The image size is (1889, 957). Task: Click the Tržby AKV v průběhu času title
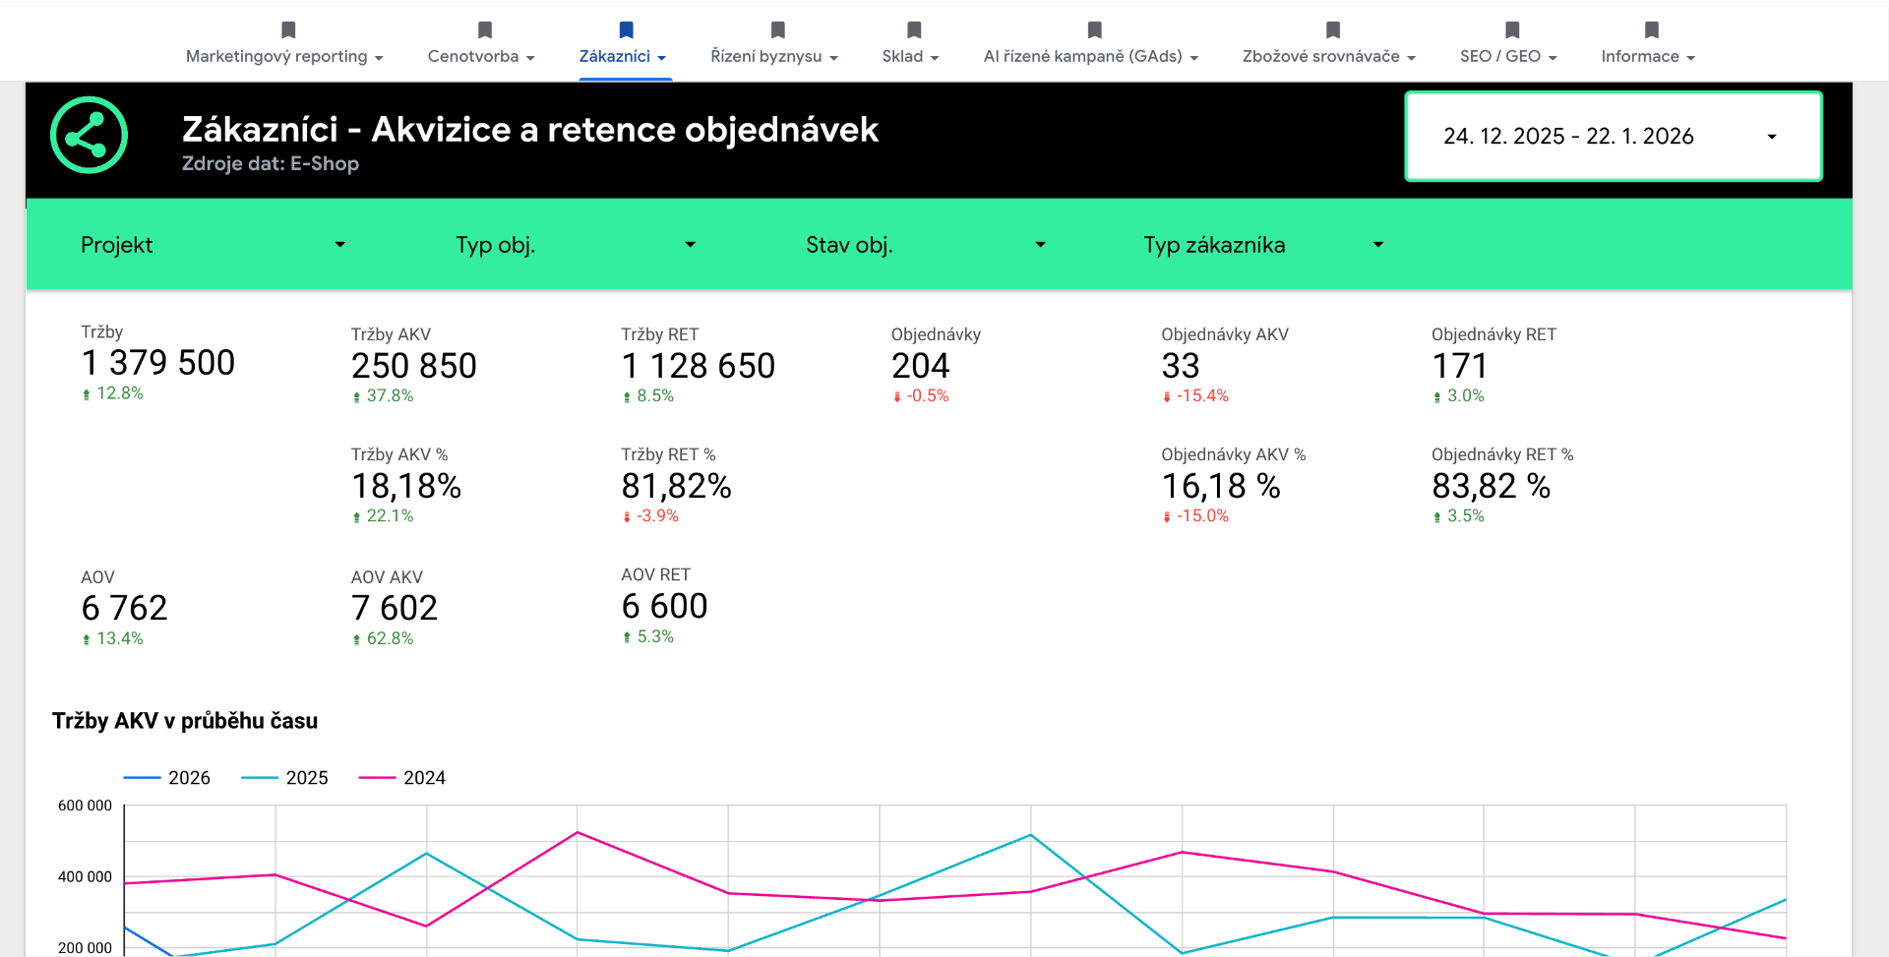click(x=185, y=721)
